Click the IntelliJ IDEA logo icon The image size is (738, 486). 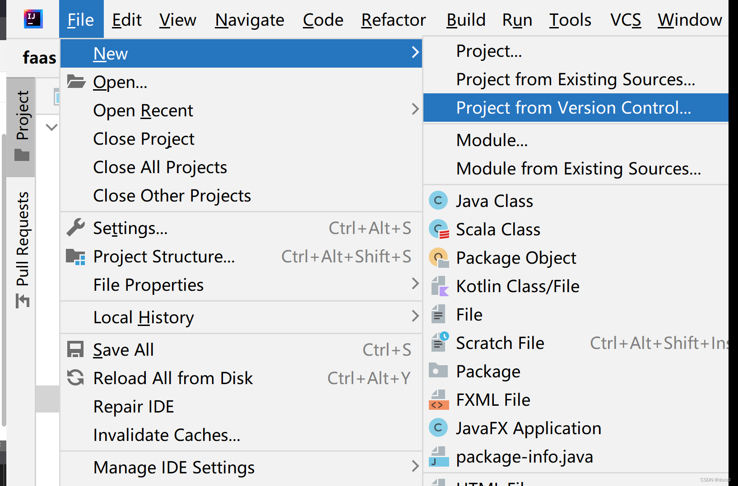(x=33, y=19)
